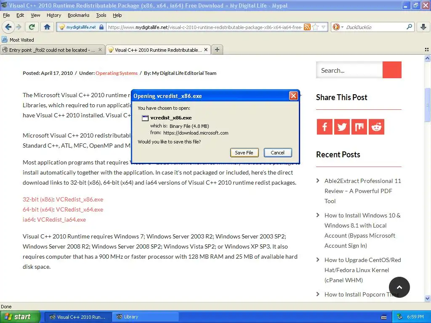Screen dimensions: 431x323
Task: Open How to Install Windows 10 post
Action: coord(362,230)
